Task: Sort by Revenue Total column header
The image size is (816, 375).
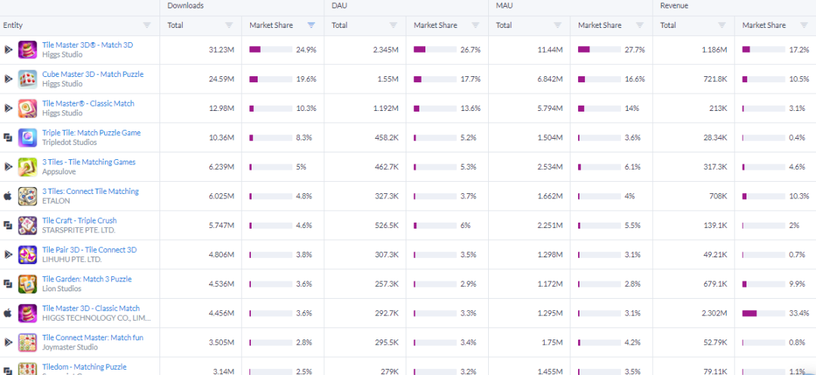Action: pos(669,26)
